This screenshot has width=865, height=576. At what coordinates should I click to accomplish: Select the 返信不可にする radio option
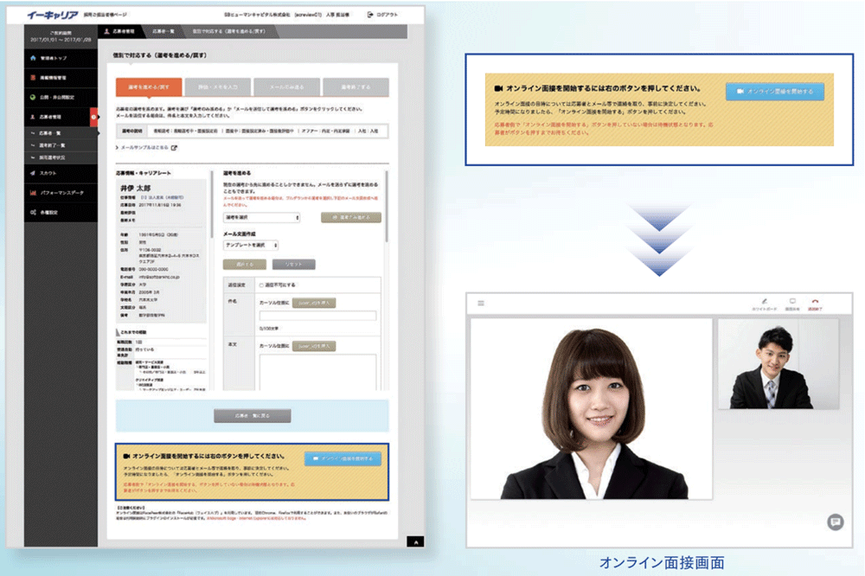coord(261,285)
